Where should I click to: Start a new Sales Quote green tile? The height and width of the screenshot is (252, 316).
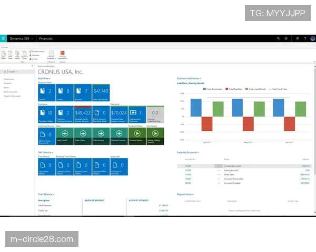click(65, 136)
